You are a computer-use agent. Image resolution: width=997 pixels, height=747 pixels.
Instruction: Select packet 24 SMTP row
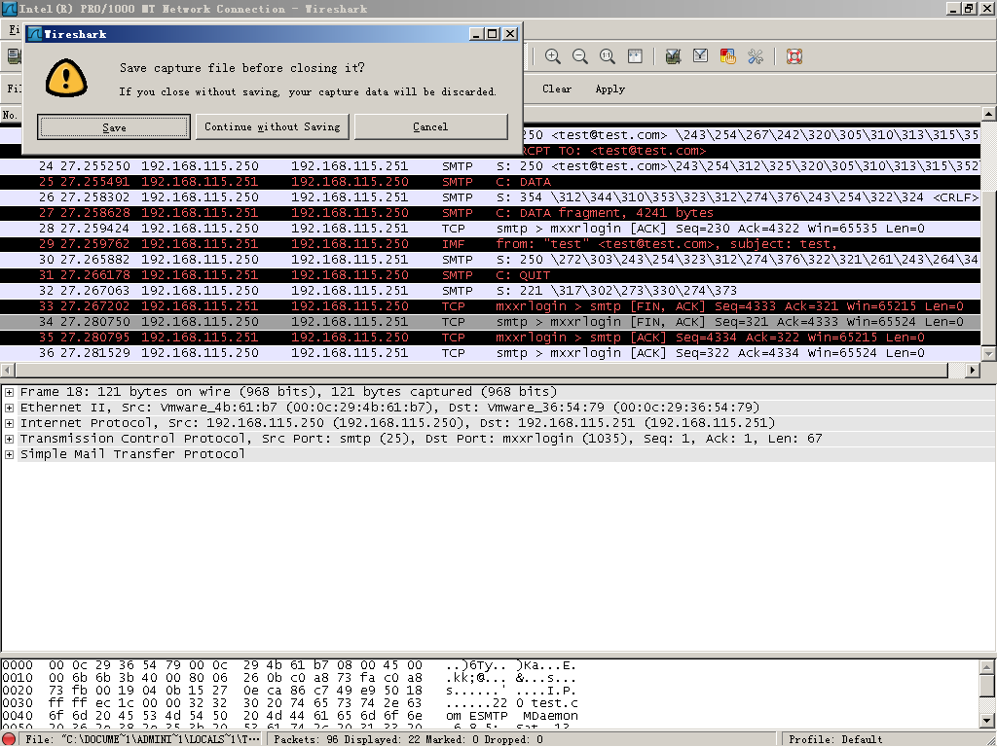(x=491, y=166)
